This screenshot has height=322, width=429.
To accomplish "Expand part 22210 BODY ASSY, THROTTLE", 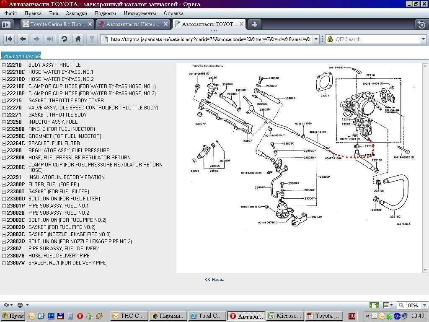I will coord(4,65).
